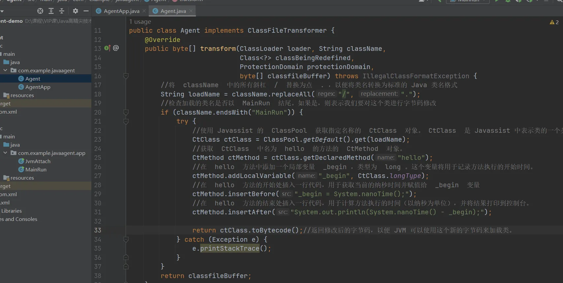Viewport: 563px width, 283px height.
Task: Click the @ gutter marker on line 13
Action: pyautogui.click(x=116, y=48)
